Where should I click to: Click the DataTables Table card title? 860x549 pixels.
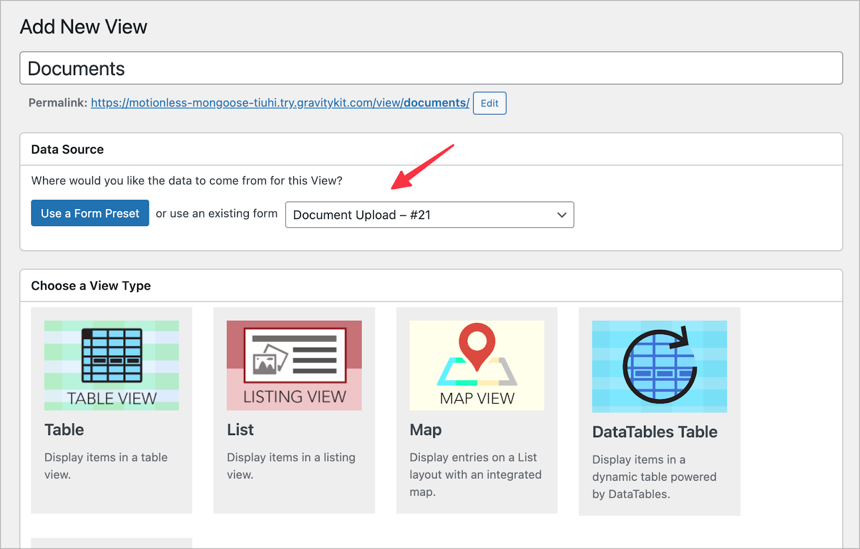[655, 432]
